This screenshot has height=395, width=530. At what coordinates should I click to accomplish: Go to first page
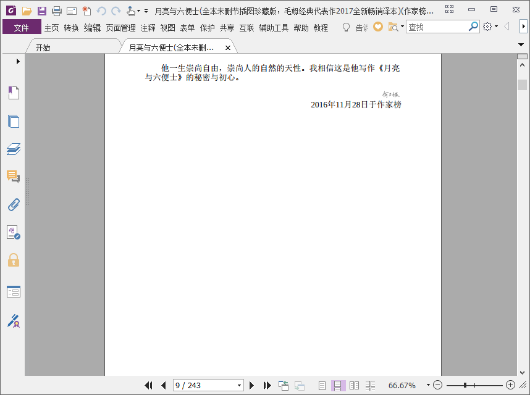click(x=148, y=385)
